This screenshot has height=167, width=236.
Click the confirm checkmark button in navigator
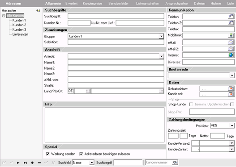[46, 163]
